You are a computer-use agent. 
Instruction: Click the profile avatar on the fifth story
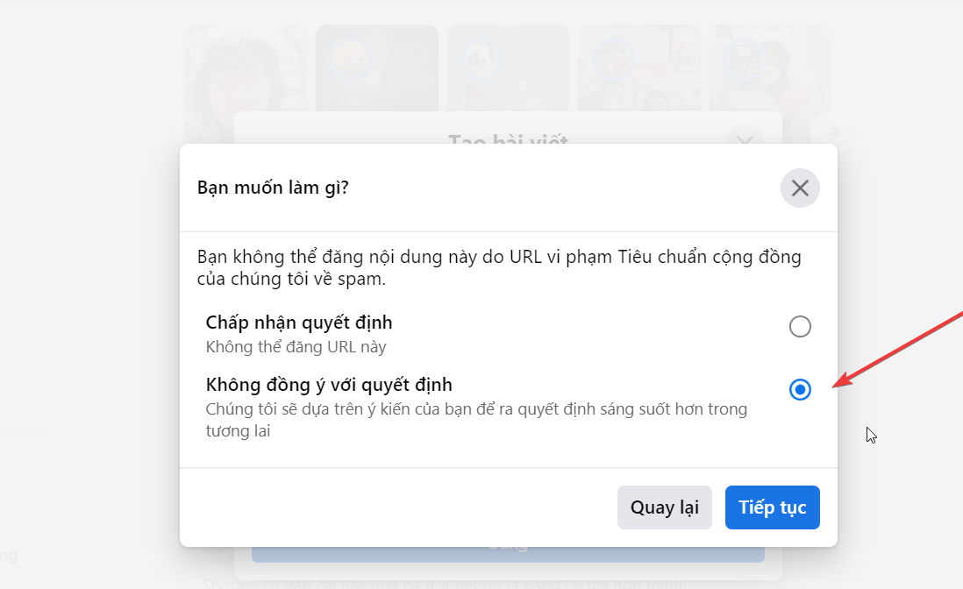click(x=743, y=60)
